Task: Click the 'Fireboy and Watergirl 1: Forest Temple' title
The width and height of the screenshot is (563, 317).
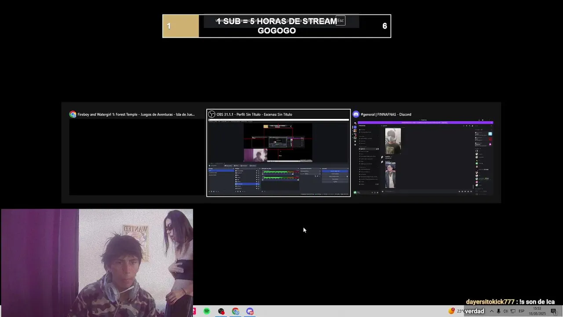Action: pyautogui.click(x=136, y=114)
